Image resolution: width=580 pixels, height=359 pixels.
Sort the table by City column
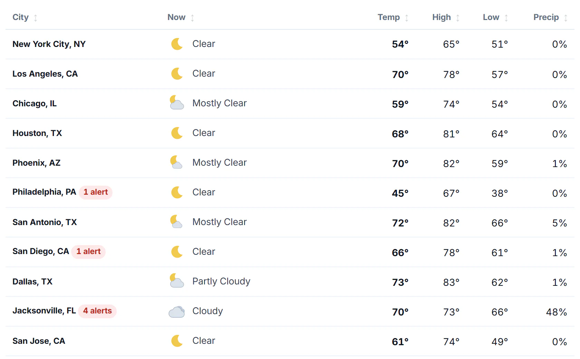pos(25,17)
